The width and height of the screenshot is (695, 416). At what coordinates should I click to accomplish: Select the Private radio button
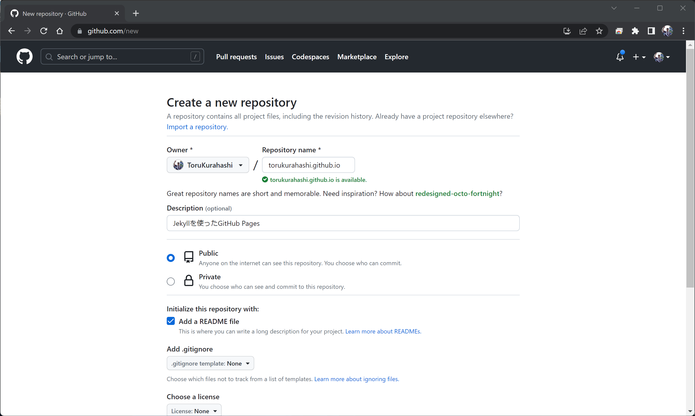(170, 282)
